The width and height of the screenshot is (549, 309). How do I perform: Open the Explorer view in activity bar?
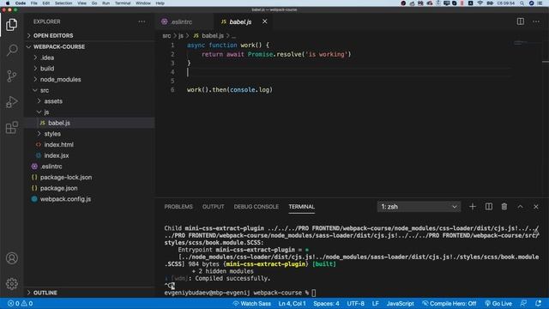tap(11, 25)
